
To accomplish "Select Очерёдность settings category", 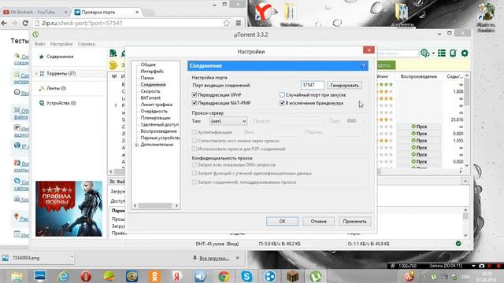I will click(x=154, y=112).
